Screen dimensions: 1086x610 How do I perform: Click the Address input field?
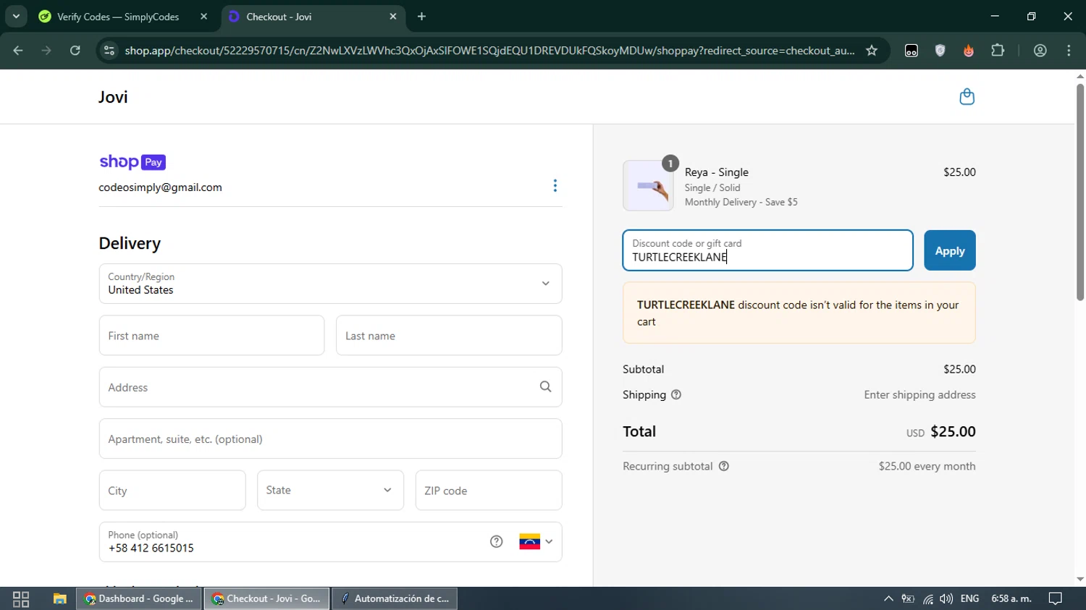[x=330, y=387]
